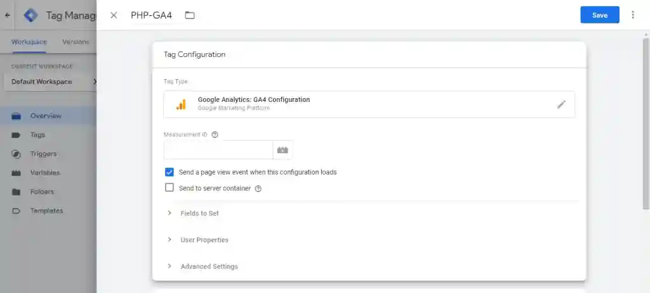The width and height of the screenshot is (650, 293).
Task: Click the pencil icon to edit tag type
Action: point(561,104)
